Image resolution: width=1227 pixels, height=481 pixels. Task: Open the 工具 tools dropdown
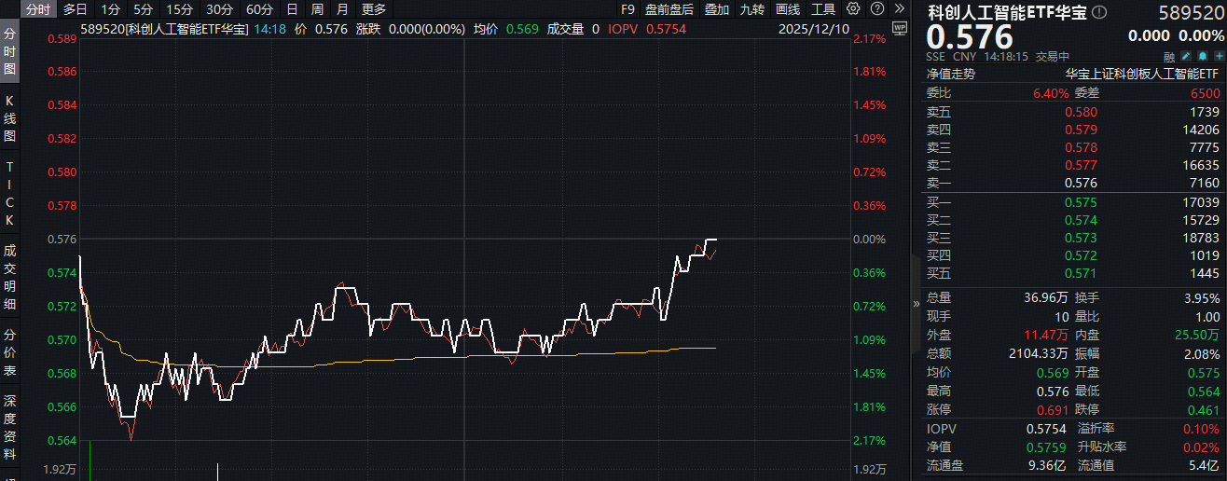pyautogui.click(x=823, y=9)
